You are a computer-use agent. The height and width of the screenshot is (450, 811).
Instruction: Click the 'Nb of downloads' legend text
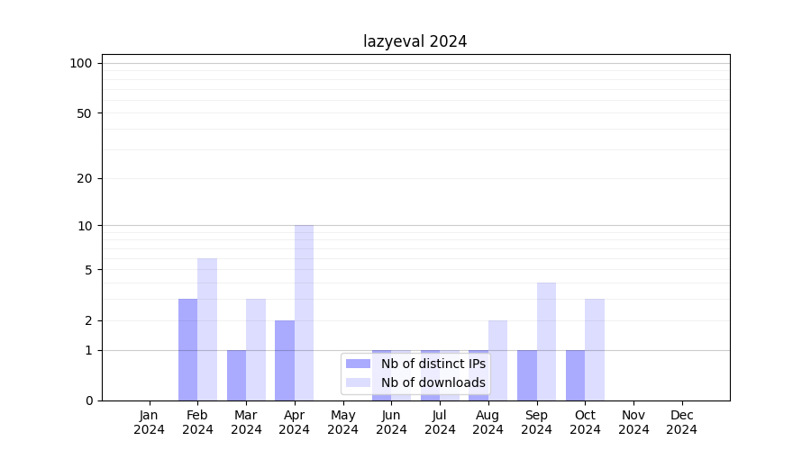click(x=433, y=382)
